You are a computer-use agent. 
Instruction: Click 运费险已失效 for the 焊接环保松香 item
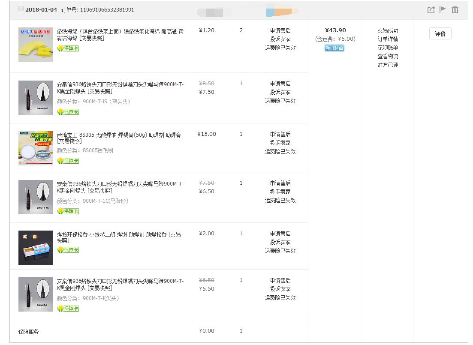point(280,251)
